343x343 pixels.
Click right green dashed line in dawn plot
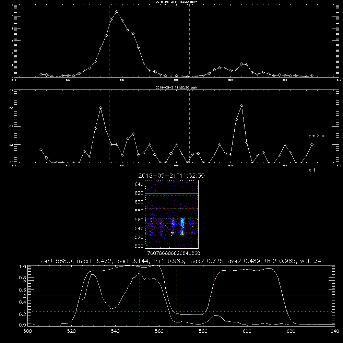(189, 40)
